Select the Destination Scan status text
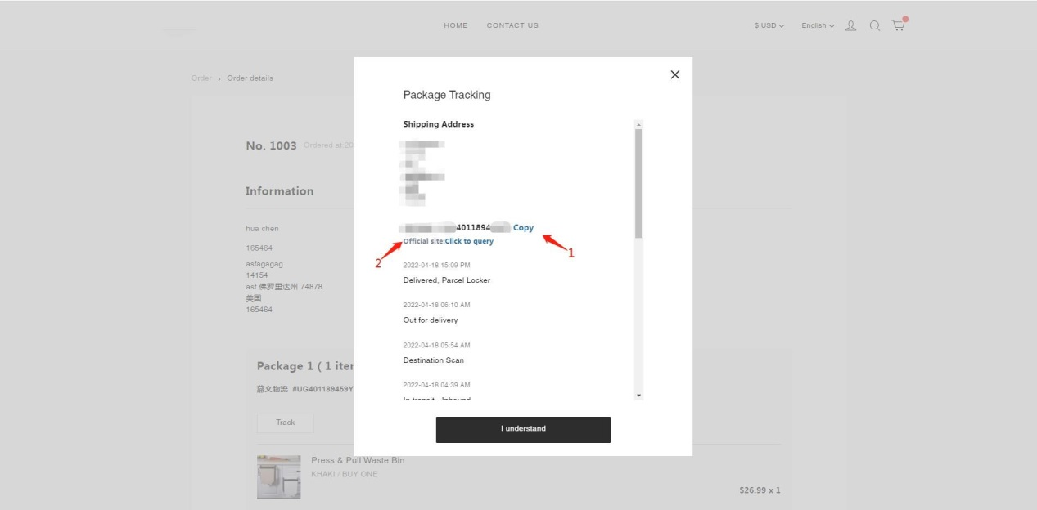This screenshot has width=1037, height=510. point(434,360)
